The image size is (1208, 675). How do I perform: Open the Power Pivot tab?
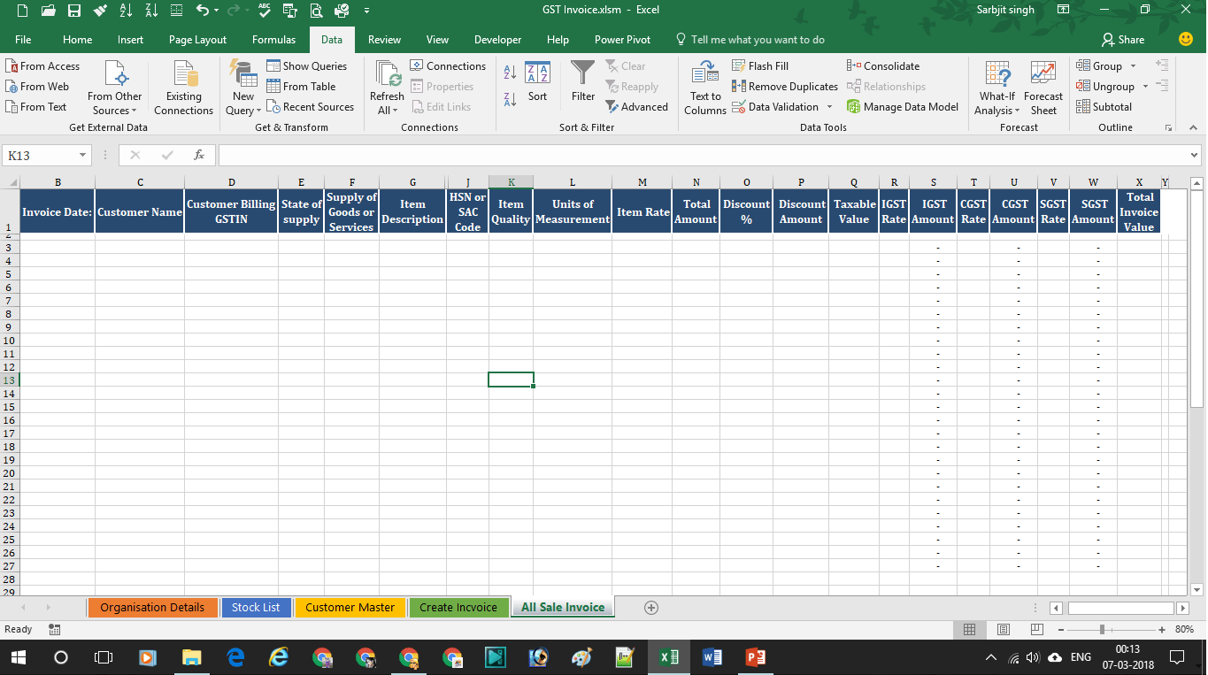[622, 39]
